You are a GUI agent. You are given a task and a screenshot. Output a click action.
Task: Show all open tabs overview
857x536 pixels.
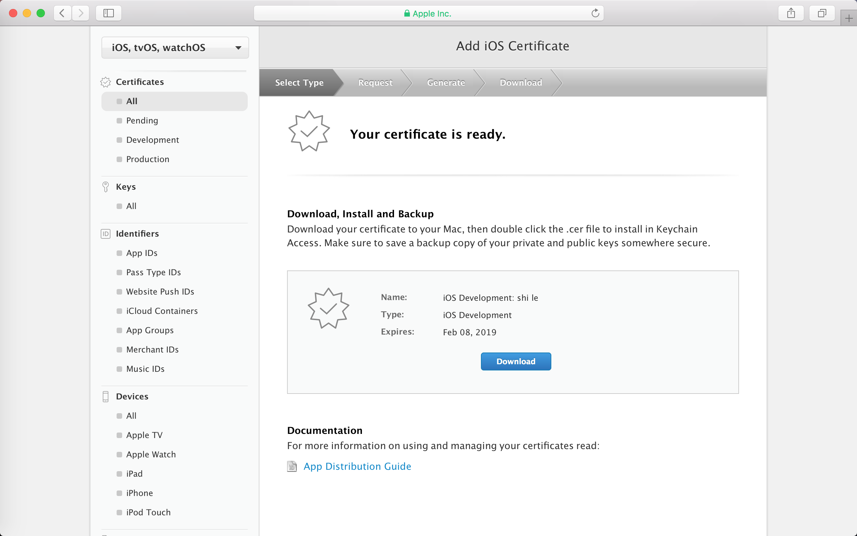point(822,13)
